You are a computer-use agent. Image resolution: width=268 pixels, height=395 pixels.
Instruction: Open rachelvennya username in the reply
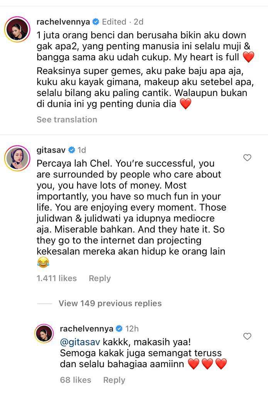[87, 329]
